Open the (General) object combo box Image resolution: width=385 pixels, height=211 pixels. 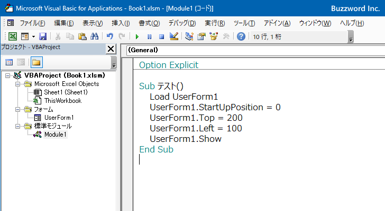pyautogui.click(x=256, y=50)
